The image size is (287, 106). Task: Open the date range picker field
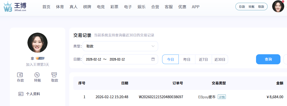tap(118, 59)
